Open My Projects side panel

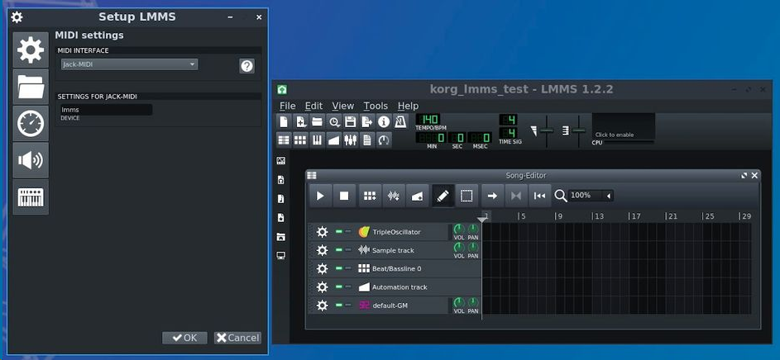(x=281, y=180)
